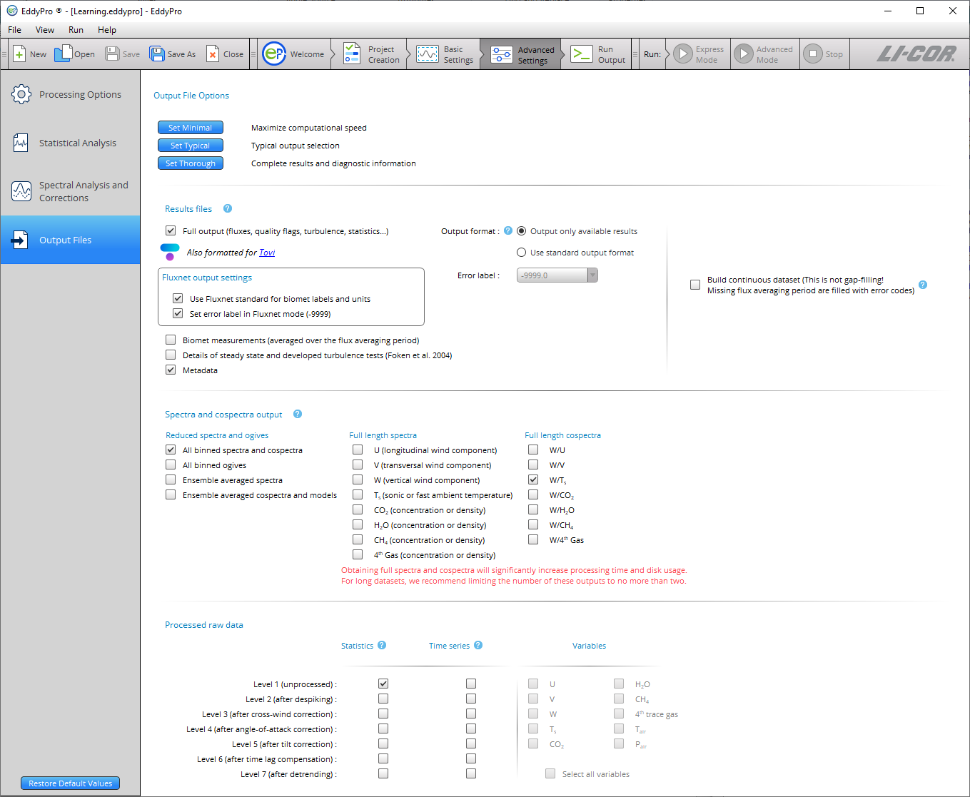Toggle Level 1 (unprocessed) Statistics checkbox
This screenshot has height=797, width=970.
point(383,684)
